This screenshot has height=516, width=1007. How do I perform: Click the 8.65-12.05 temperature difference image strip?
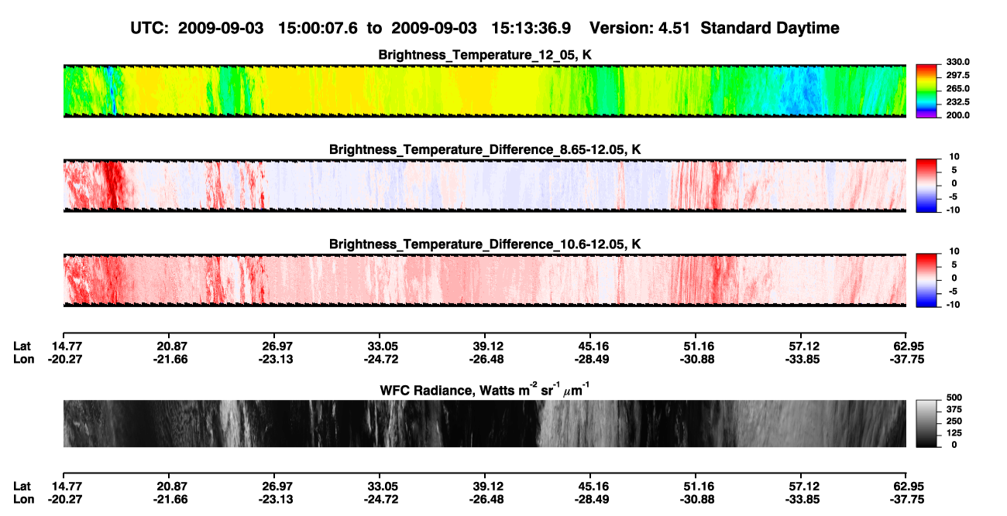tap(484, 185)
